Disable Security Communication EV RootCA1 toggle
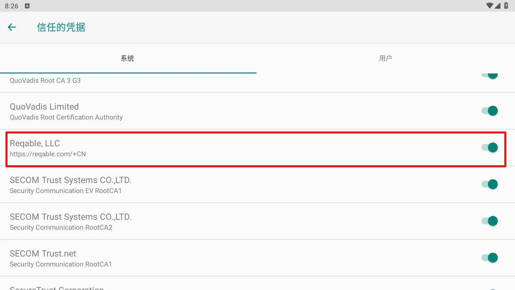Screen dimensions: 515x290 [490, 184]
